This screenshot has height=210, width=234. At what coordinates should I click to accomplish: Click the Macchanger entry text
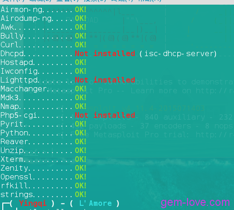click(x=24, y=89)
